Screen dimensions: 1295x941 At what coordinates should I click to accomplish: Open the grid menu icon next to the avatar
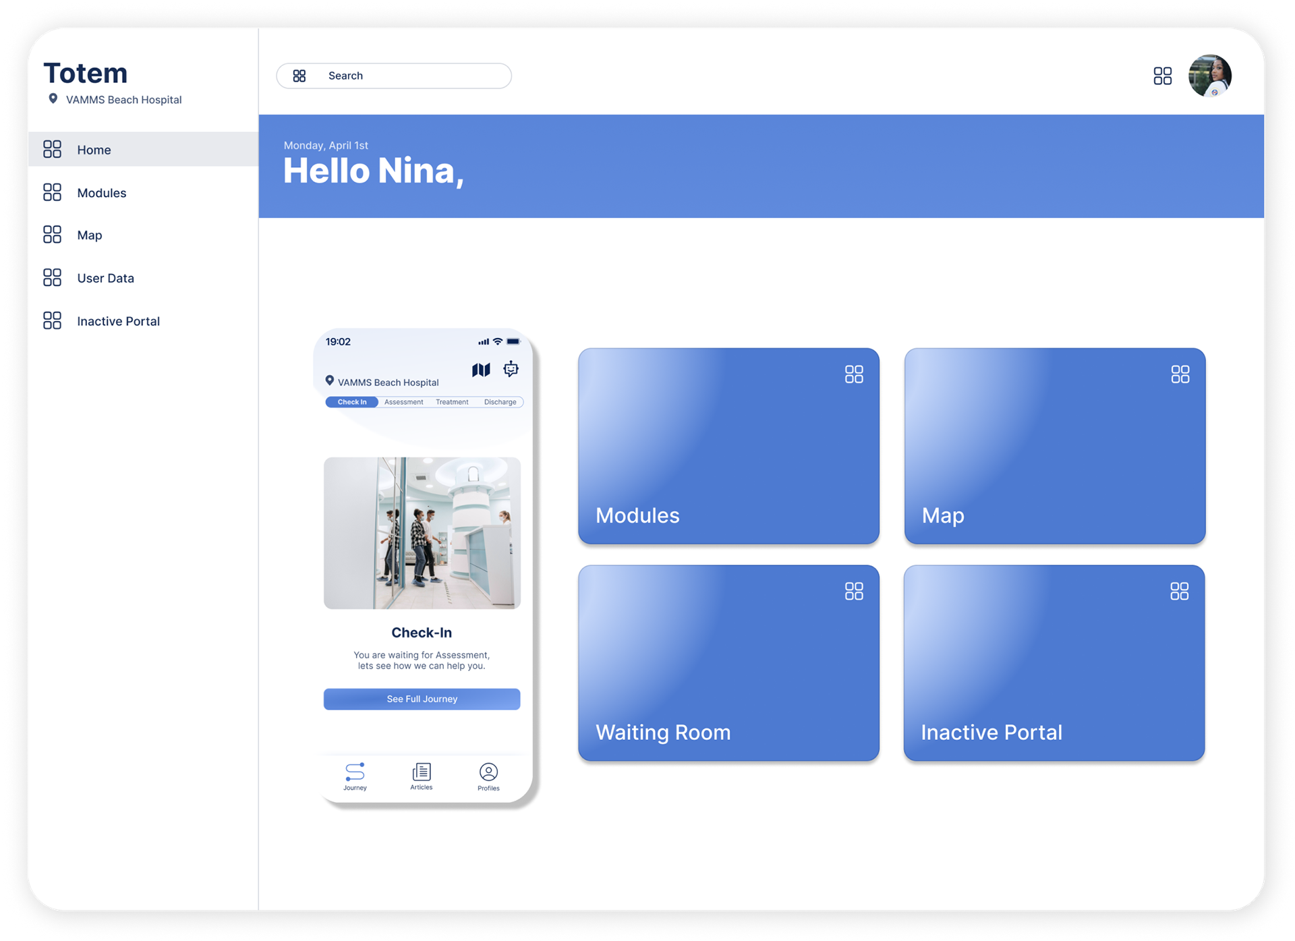pyautogui.click(x=1163, y=76)
